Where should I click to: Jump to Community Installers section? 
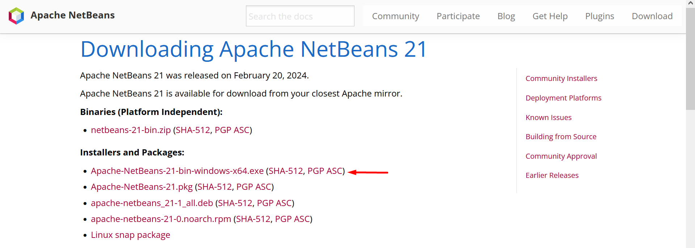coord(561,78)
